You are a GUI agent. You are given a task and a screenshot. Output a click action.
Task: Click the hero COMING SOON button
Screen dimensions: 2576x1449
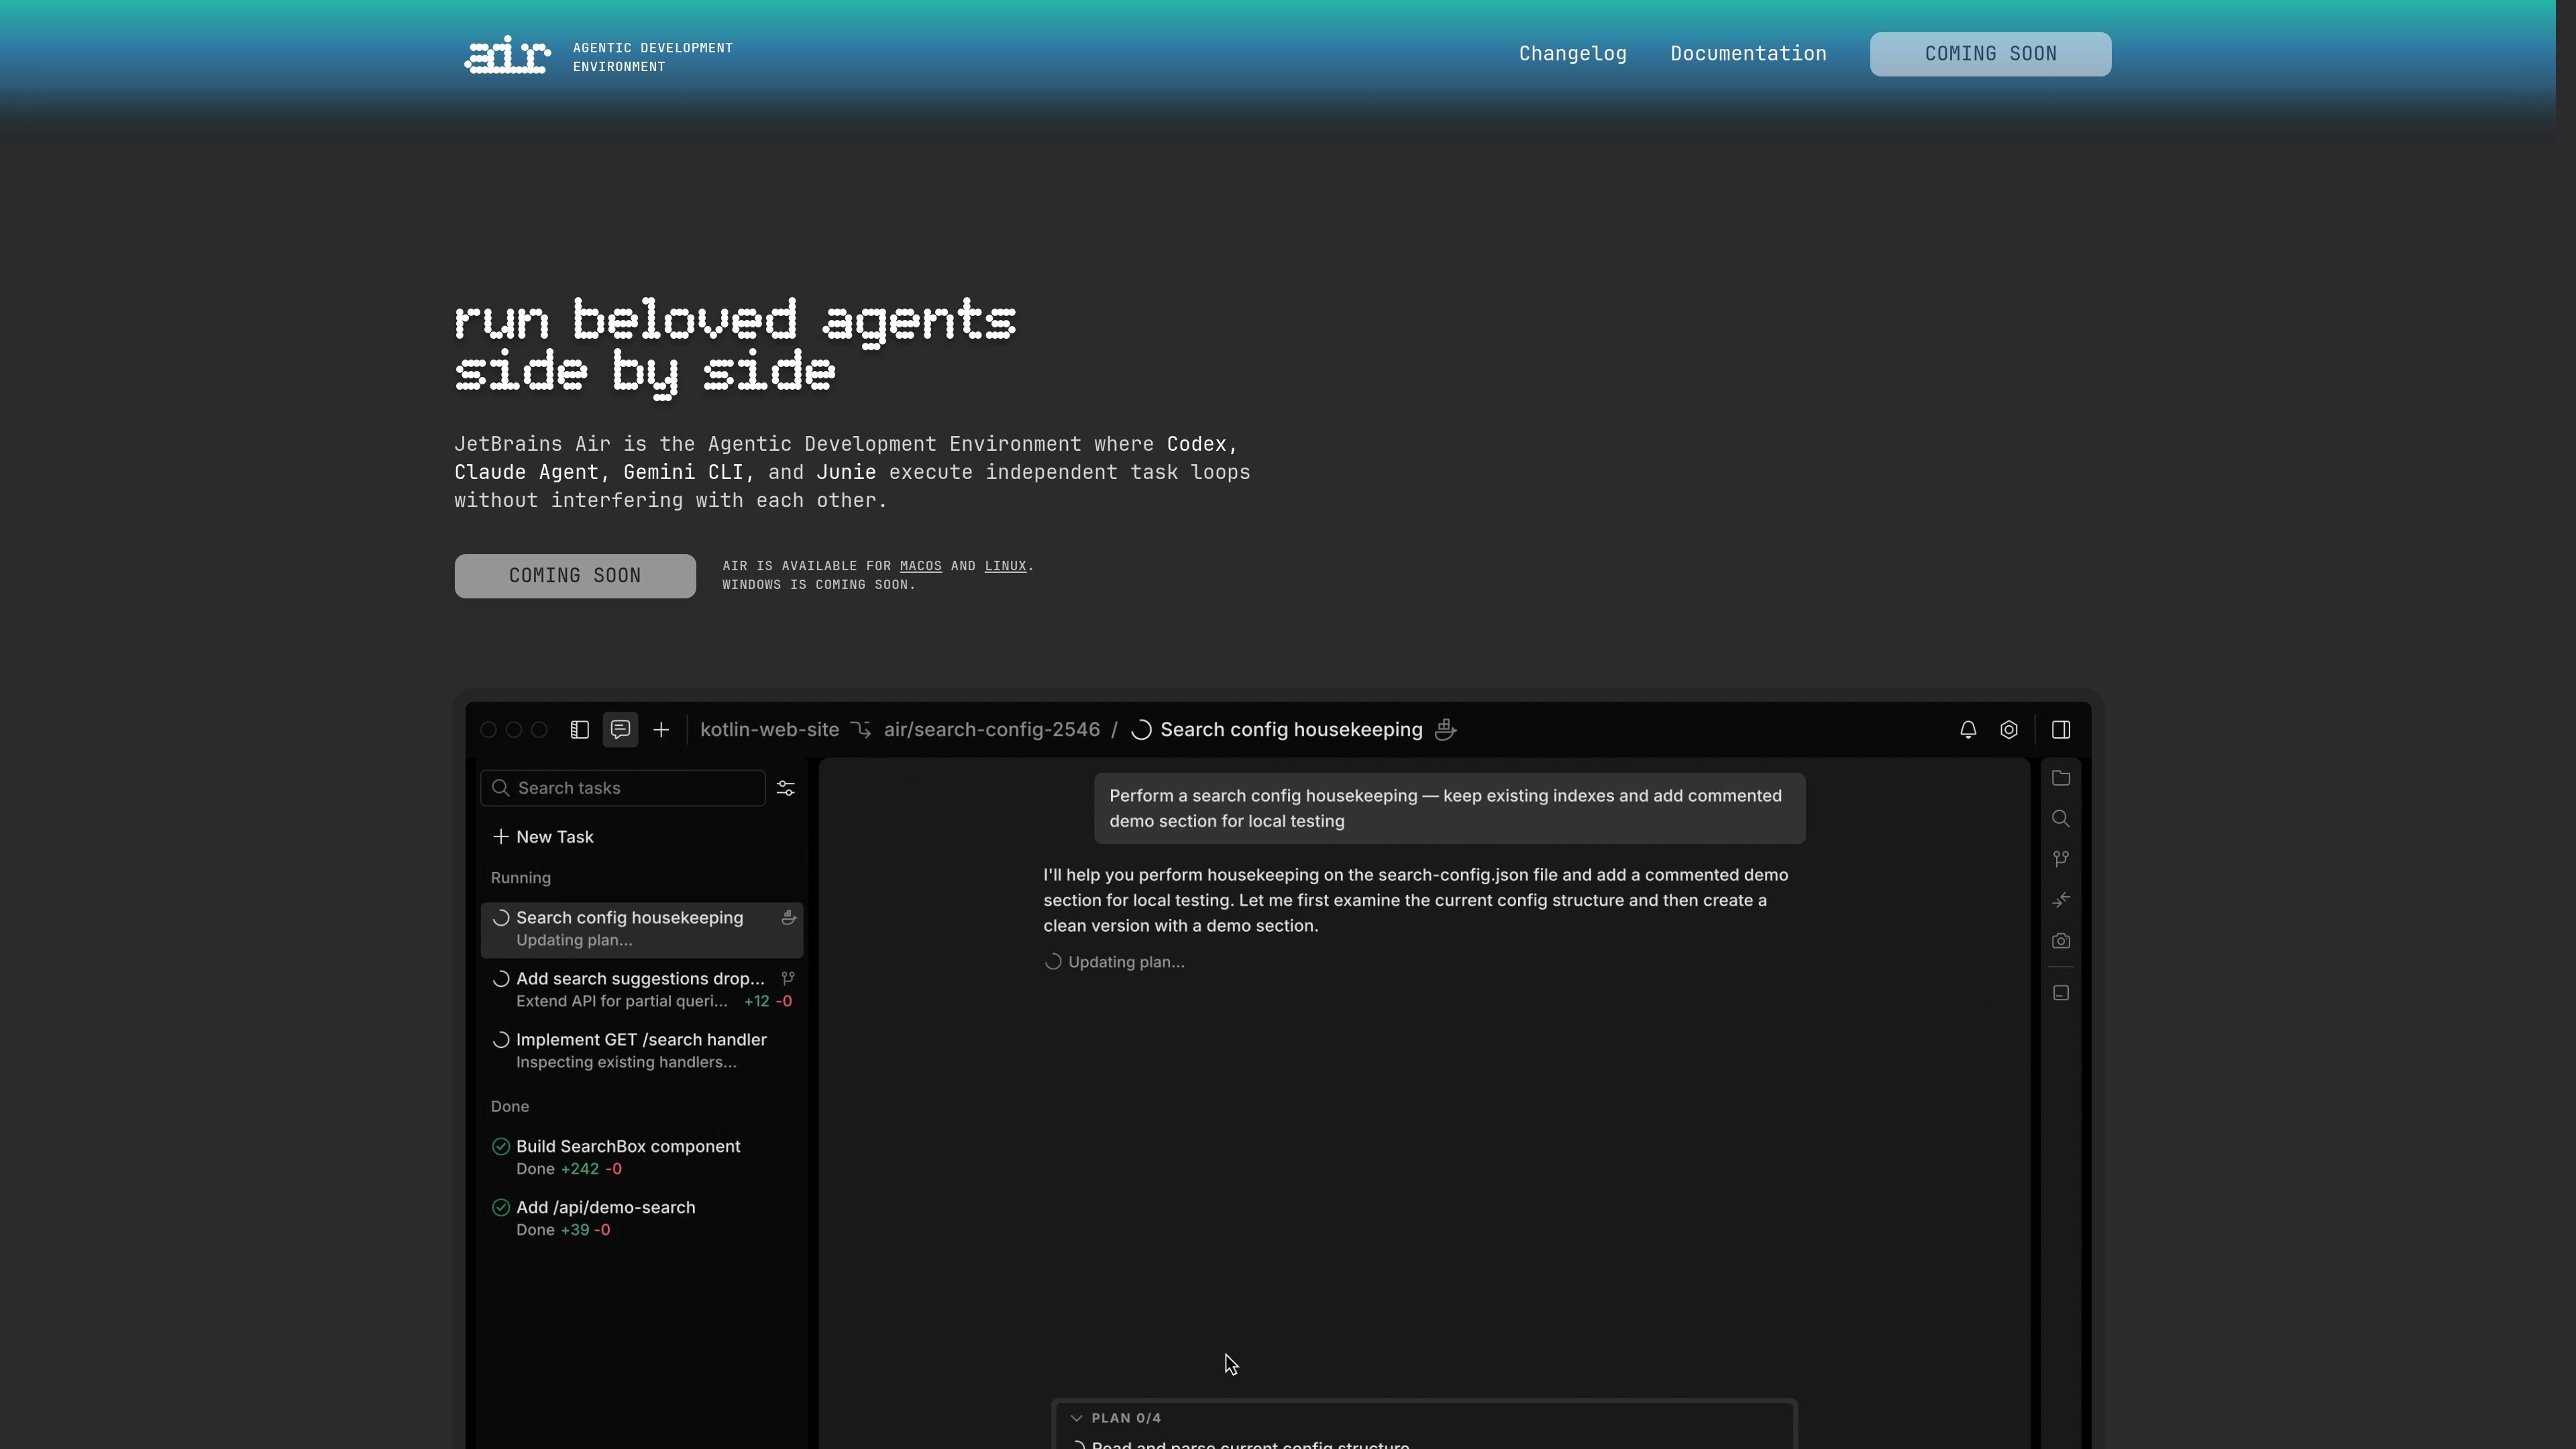(575, 576)
